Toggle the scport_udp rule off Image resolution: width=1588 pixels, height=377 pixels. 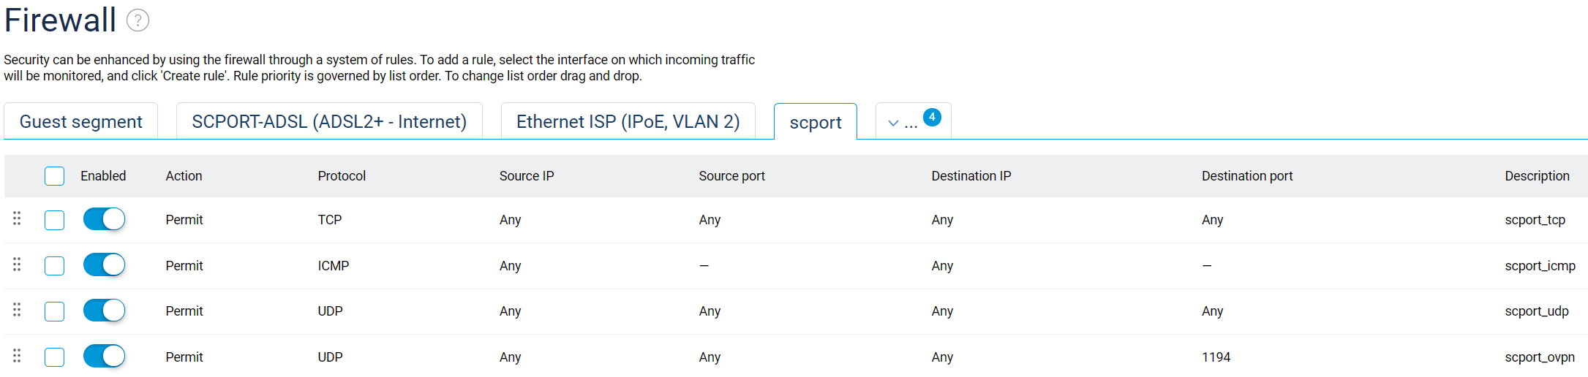click(x=105, y=311)
